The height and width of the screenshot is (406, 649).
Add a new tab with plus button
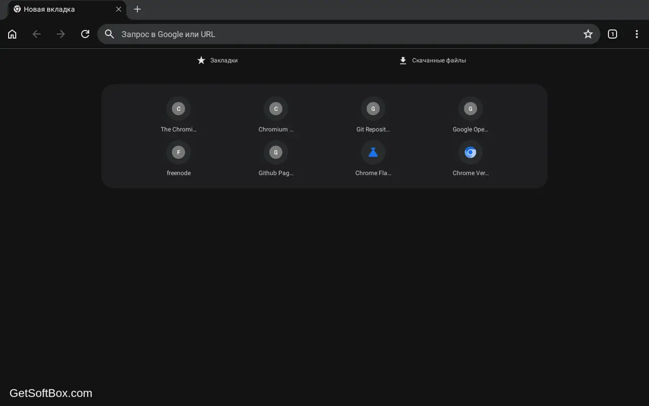coord(137,9)
